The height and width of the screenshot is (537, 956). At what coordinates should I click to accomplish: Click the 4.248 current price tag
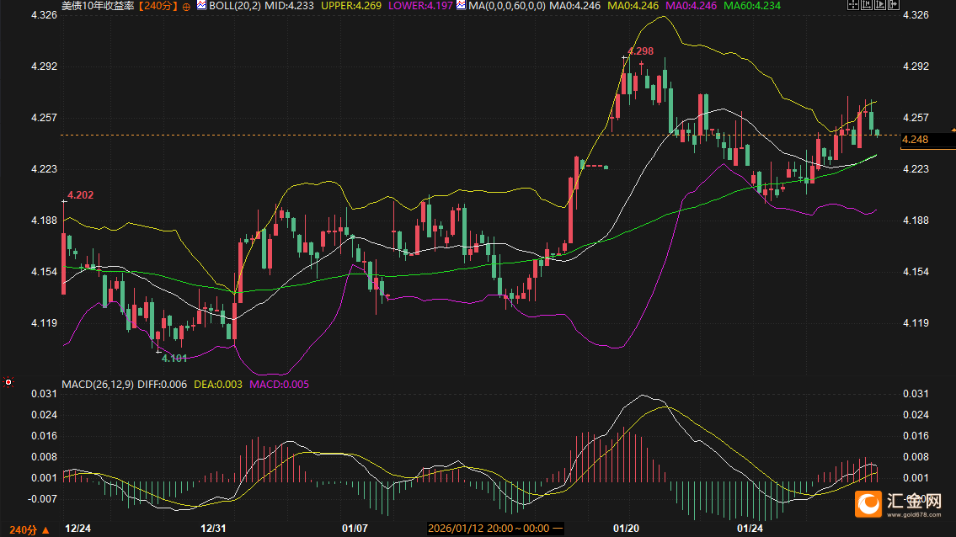click(x=915, y=140)
